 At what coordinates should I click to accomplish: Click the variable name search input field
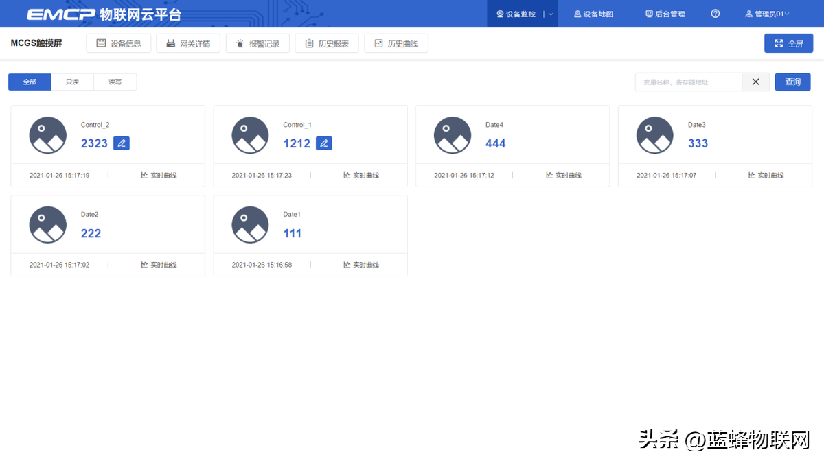point(688,82)
